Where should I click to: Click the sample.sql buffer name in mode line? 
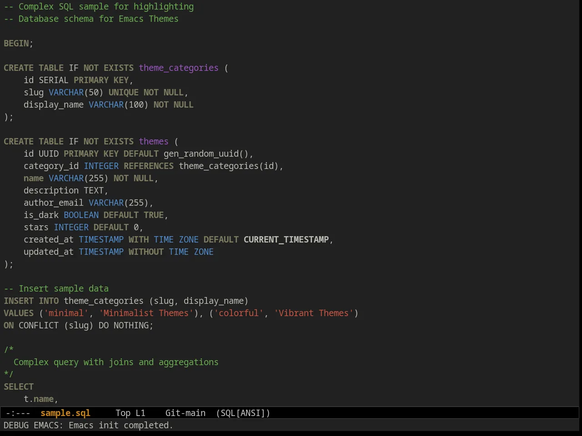coord(65,413)
